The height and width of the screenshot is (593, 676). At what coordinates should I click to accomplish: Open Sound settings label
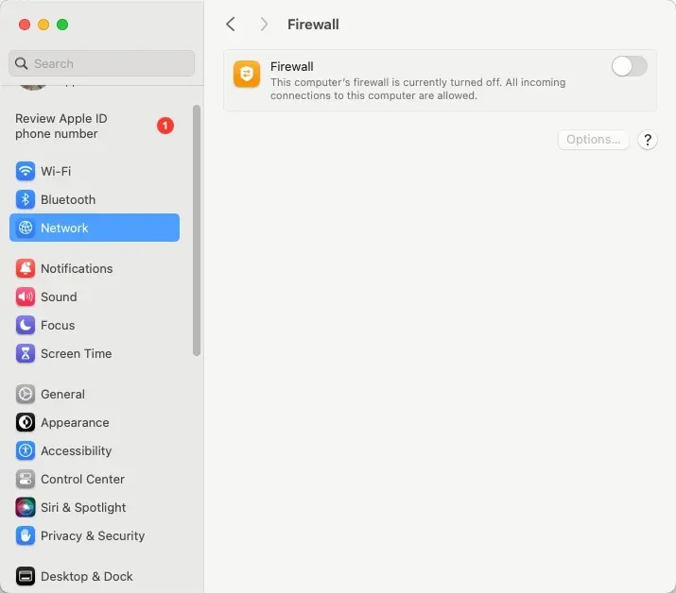click(59, 296)
